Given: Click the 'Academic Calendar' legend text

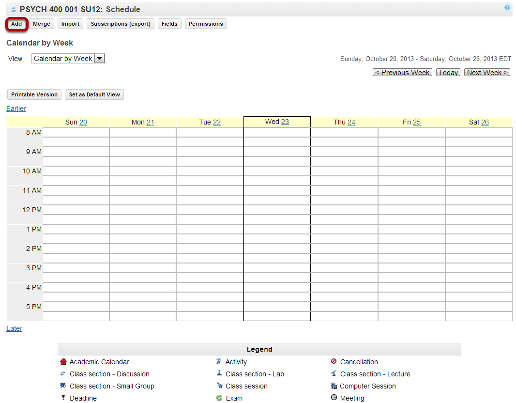Looking at the screenshot, I should pos(99,362).
